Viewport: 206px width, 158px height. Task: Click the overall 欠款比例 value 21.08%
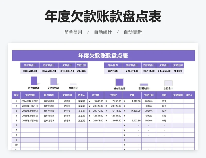[x=82, y=71]
